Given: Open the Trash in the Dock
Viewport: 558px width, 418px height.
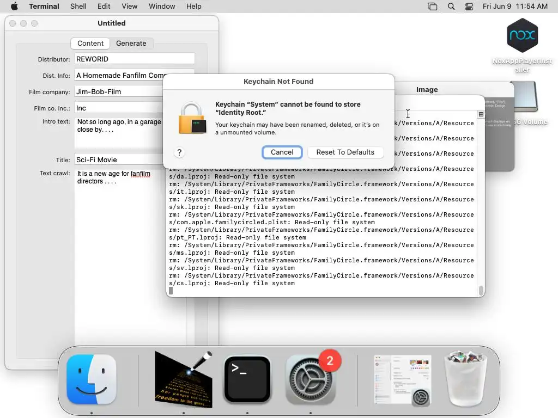Looking at the screenshot, I should coord(465,379).
